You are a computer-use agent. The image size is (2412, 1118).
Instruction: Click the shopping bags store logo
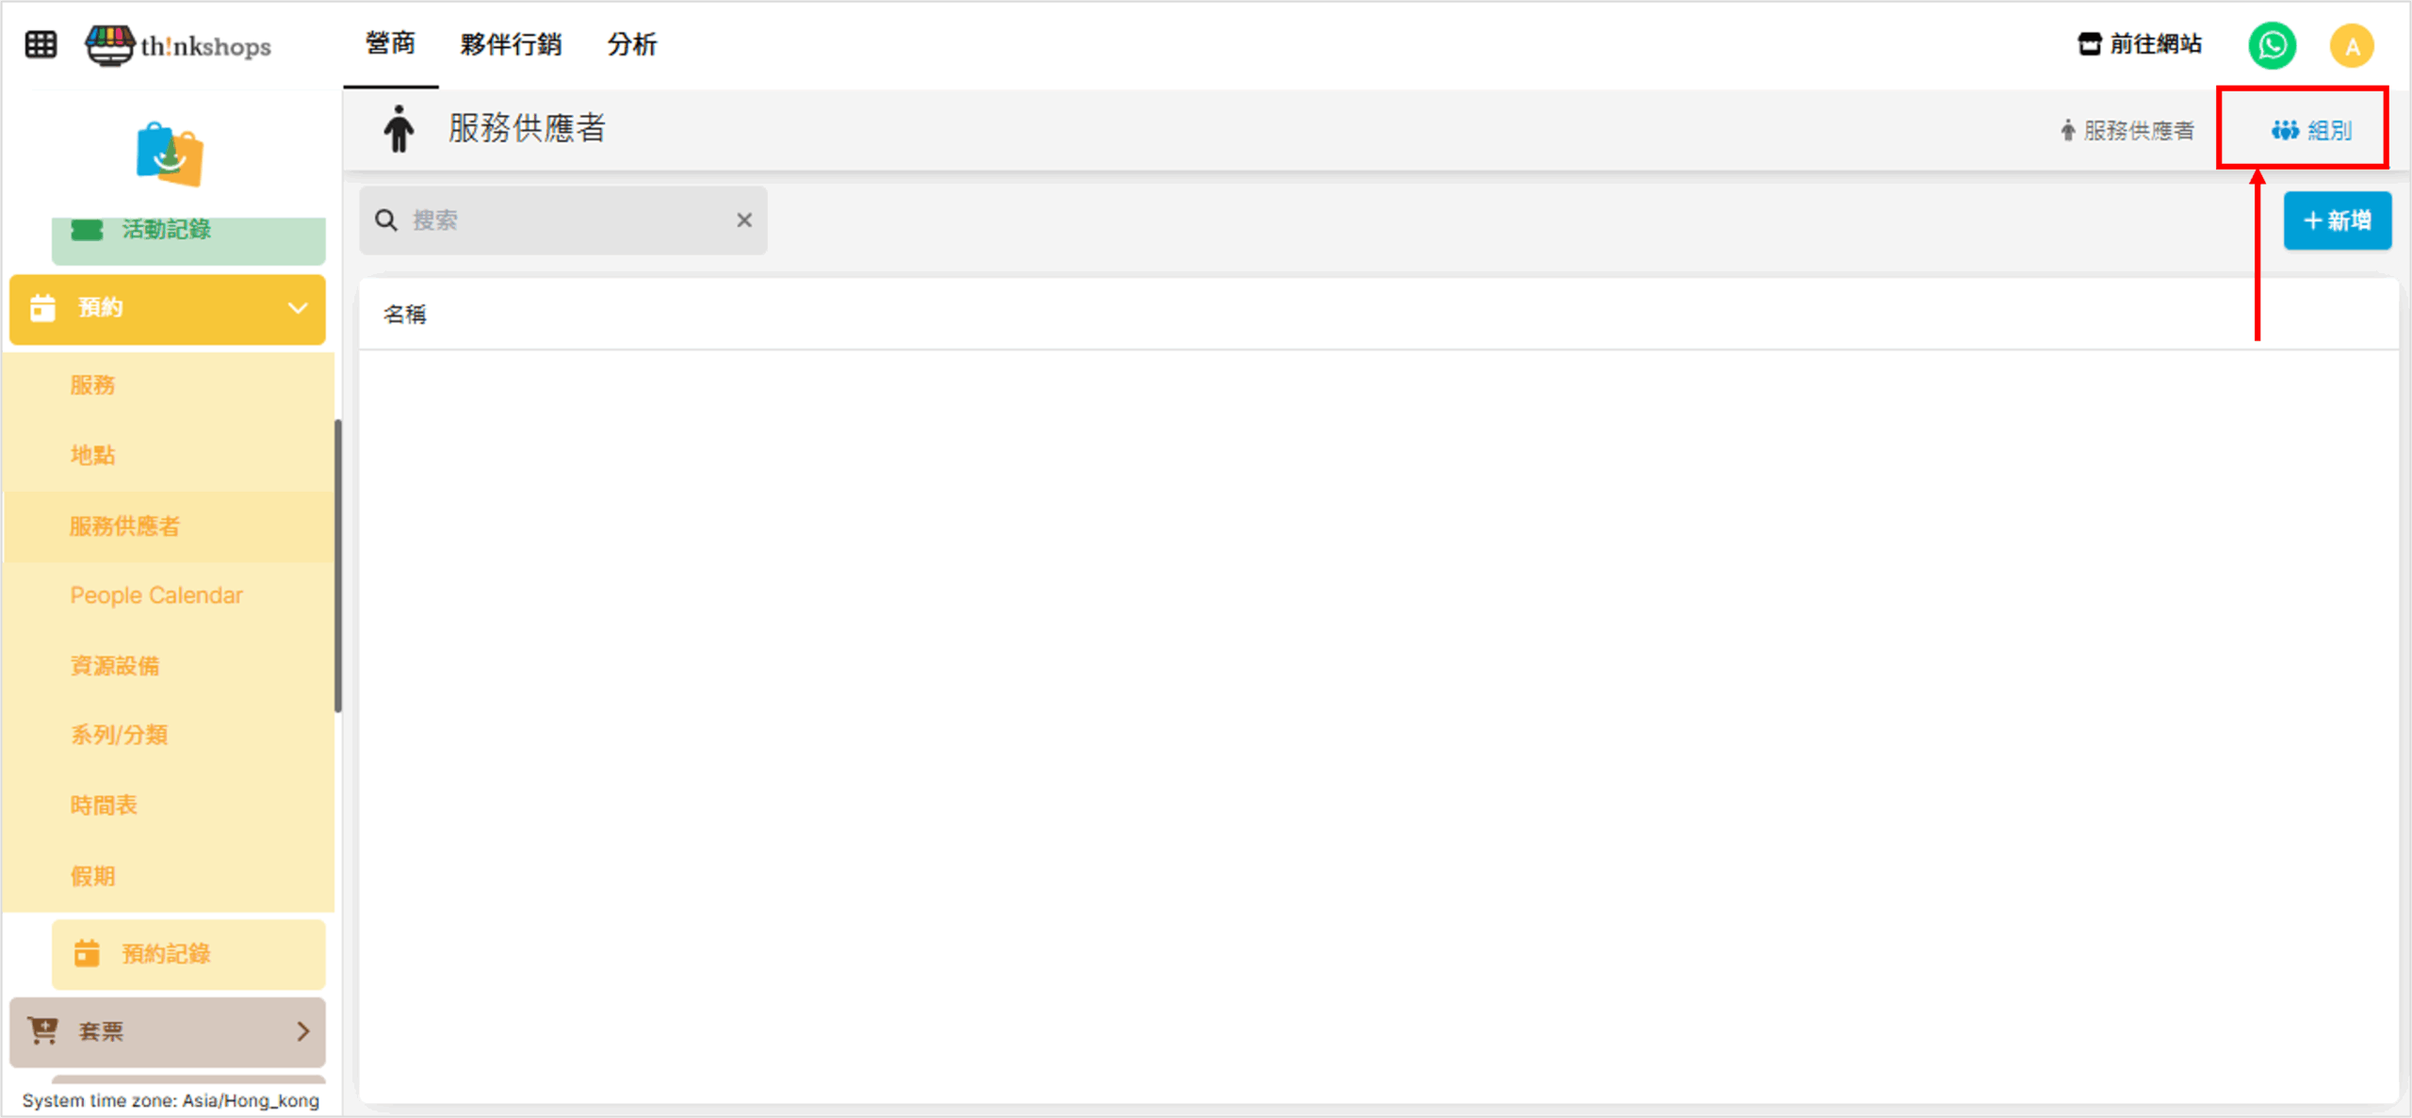170,154
